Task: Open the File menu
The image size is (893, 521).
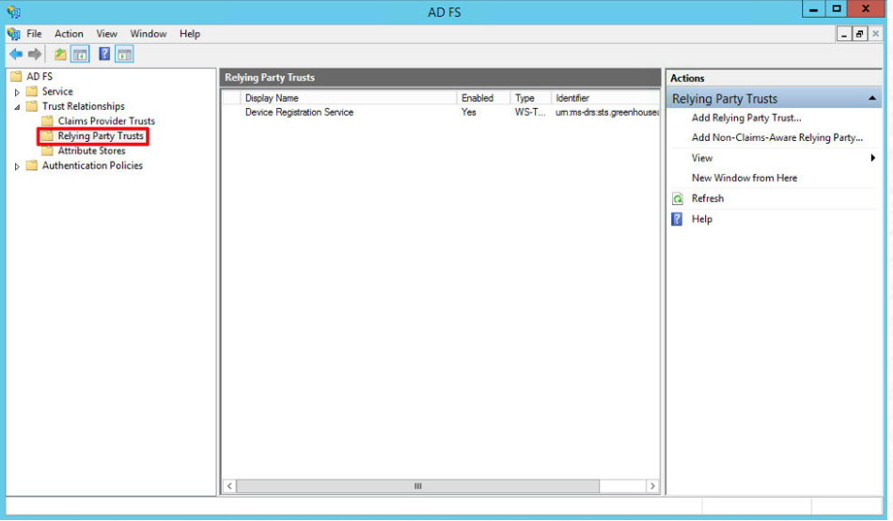Action: 34,34
